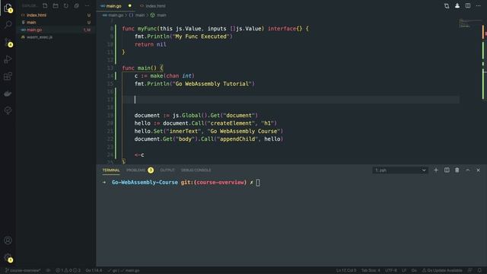Click the 'func main()' line in editor
Viewport: 487px width, 274px height.
pos(142,68)
